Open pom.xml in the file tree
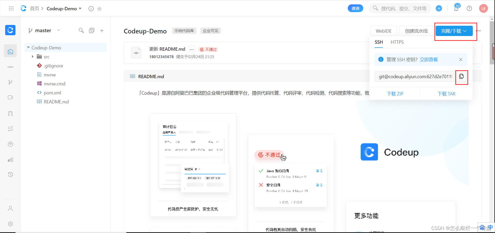 (x=52, y=93)
